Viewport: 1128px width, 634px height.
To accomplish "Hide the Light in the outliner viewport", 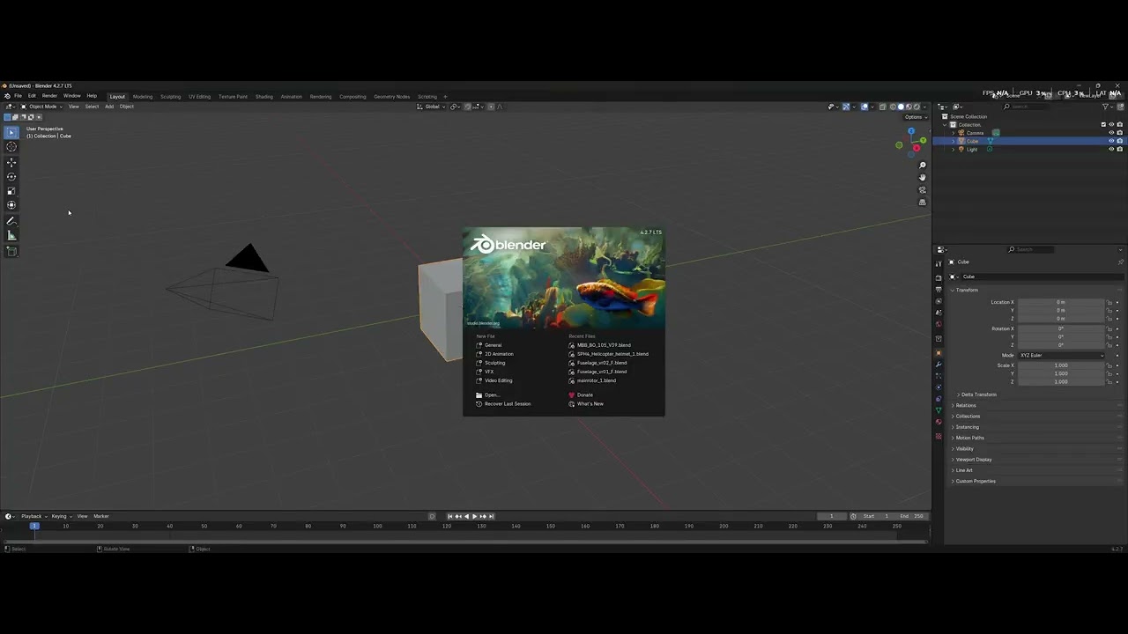I will pyautogui.click(x=1111, y=149).
